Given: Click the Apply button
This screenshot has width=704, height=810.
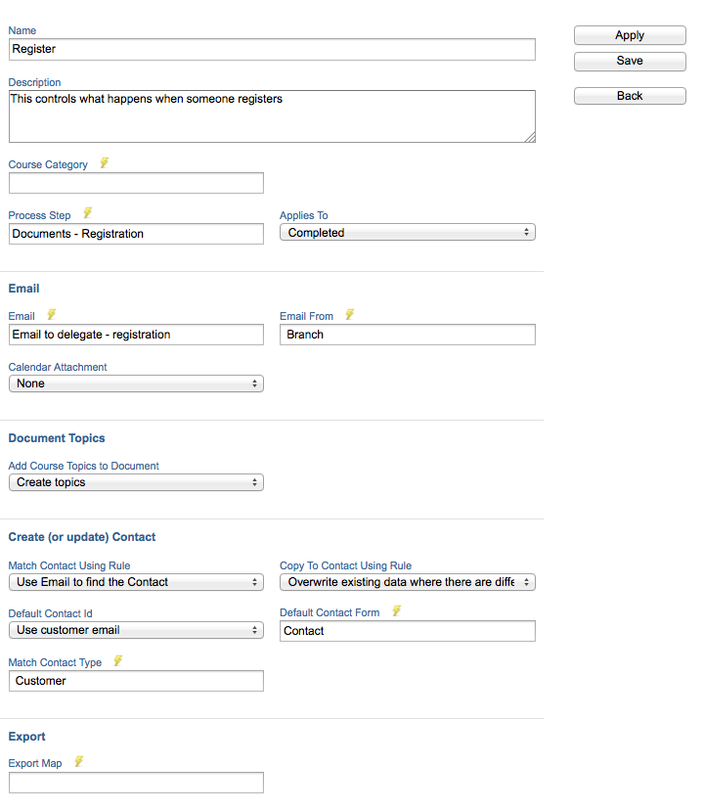Looking at the screenshot, I should 630,35.
